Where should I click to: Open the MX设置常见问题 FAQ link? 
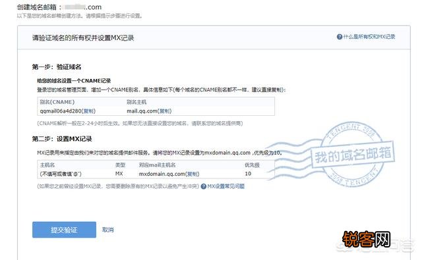226,186
